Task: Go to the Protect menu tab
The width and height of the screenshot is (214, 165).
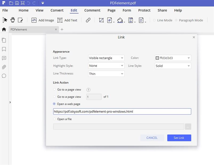Action: coord(144,10)
